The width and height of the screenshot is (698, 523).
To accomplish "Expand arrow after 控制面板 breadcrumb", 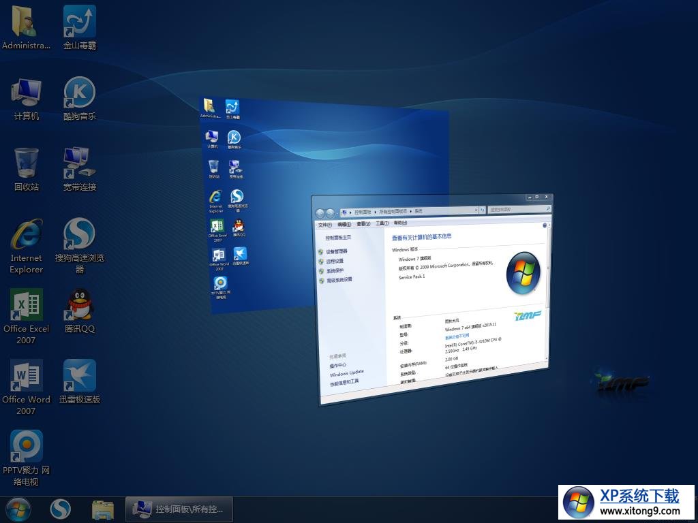I will (x=376, y=212).
